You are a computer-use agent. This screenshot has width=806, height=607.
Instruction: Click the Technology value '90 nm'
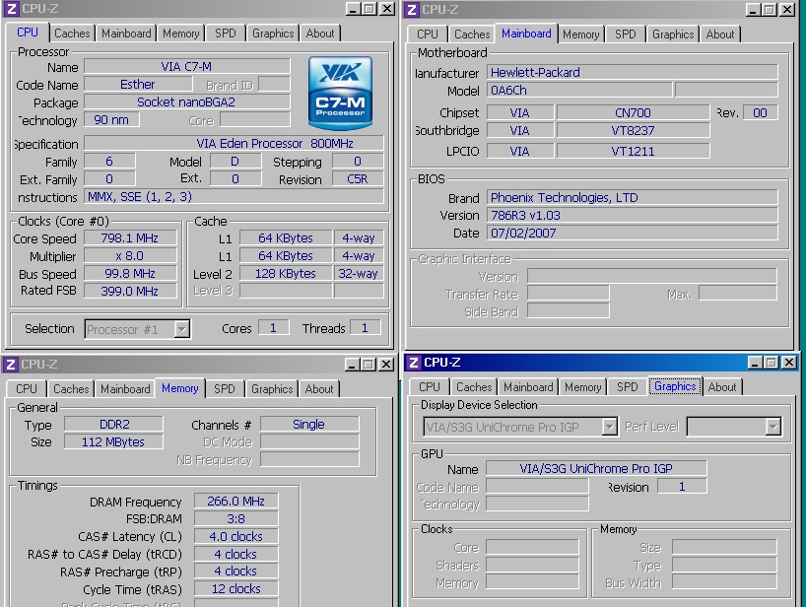click(x=111, y=120)
